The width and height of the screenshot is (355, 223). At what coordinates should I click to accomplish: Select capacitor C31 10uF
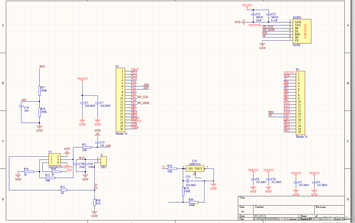pyautogui.click(x=253, y=15)
